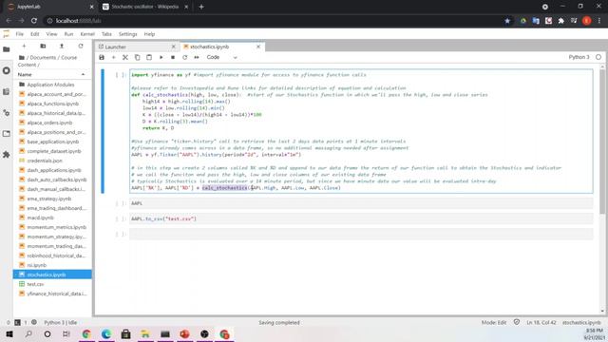Click the AAPL.to_csv cell

361,218
